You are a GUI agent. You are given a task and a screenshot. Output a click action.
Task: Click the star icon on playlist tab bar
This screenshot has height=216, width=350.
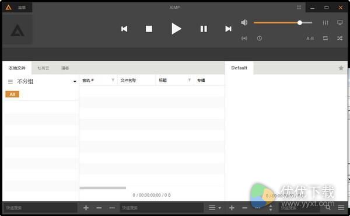(341, 68)
